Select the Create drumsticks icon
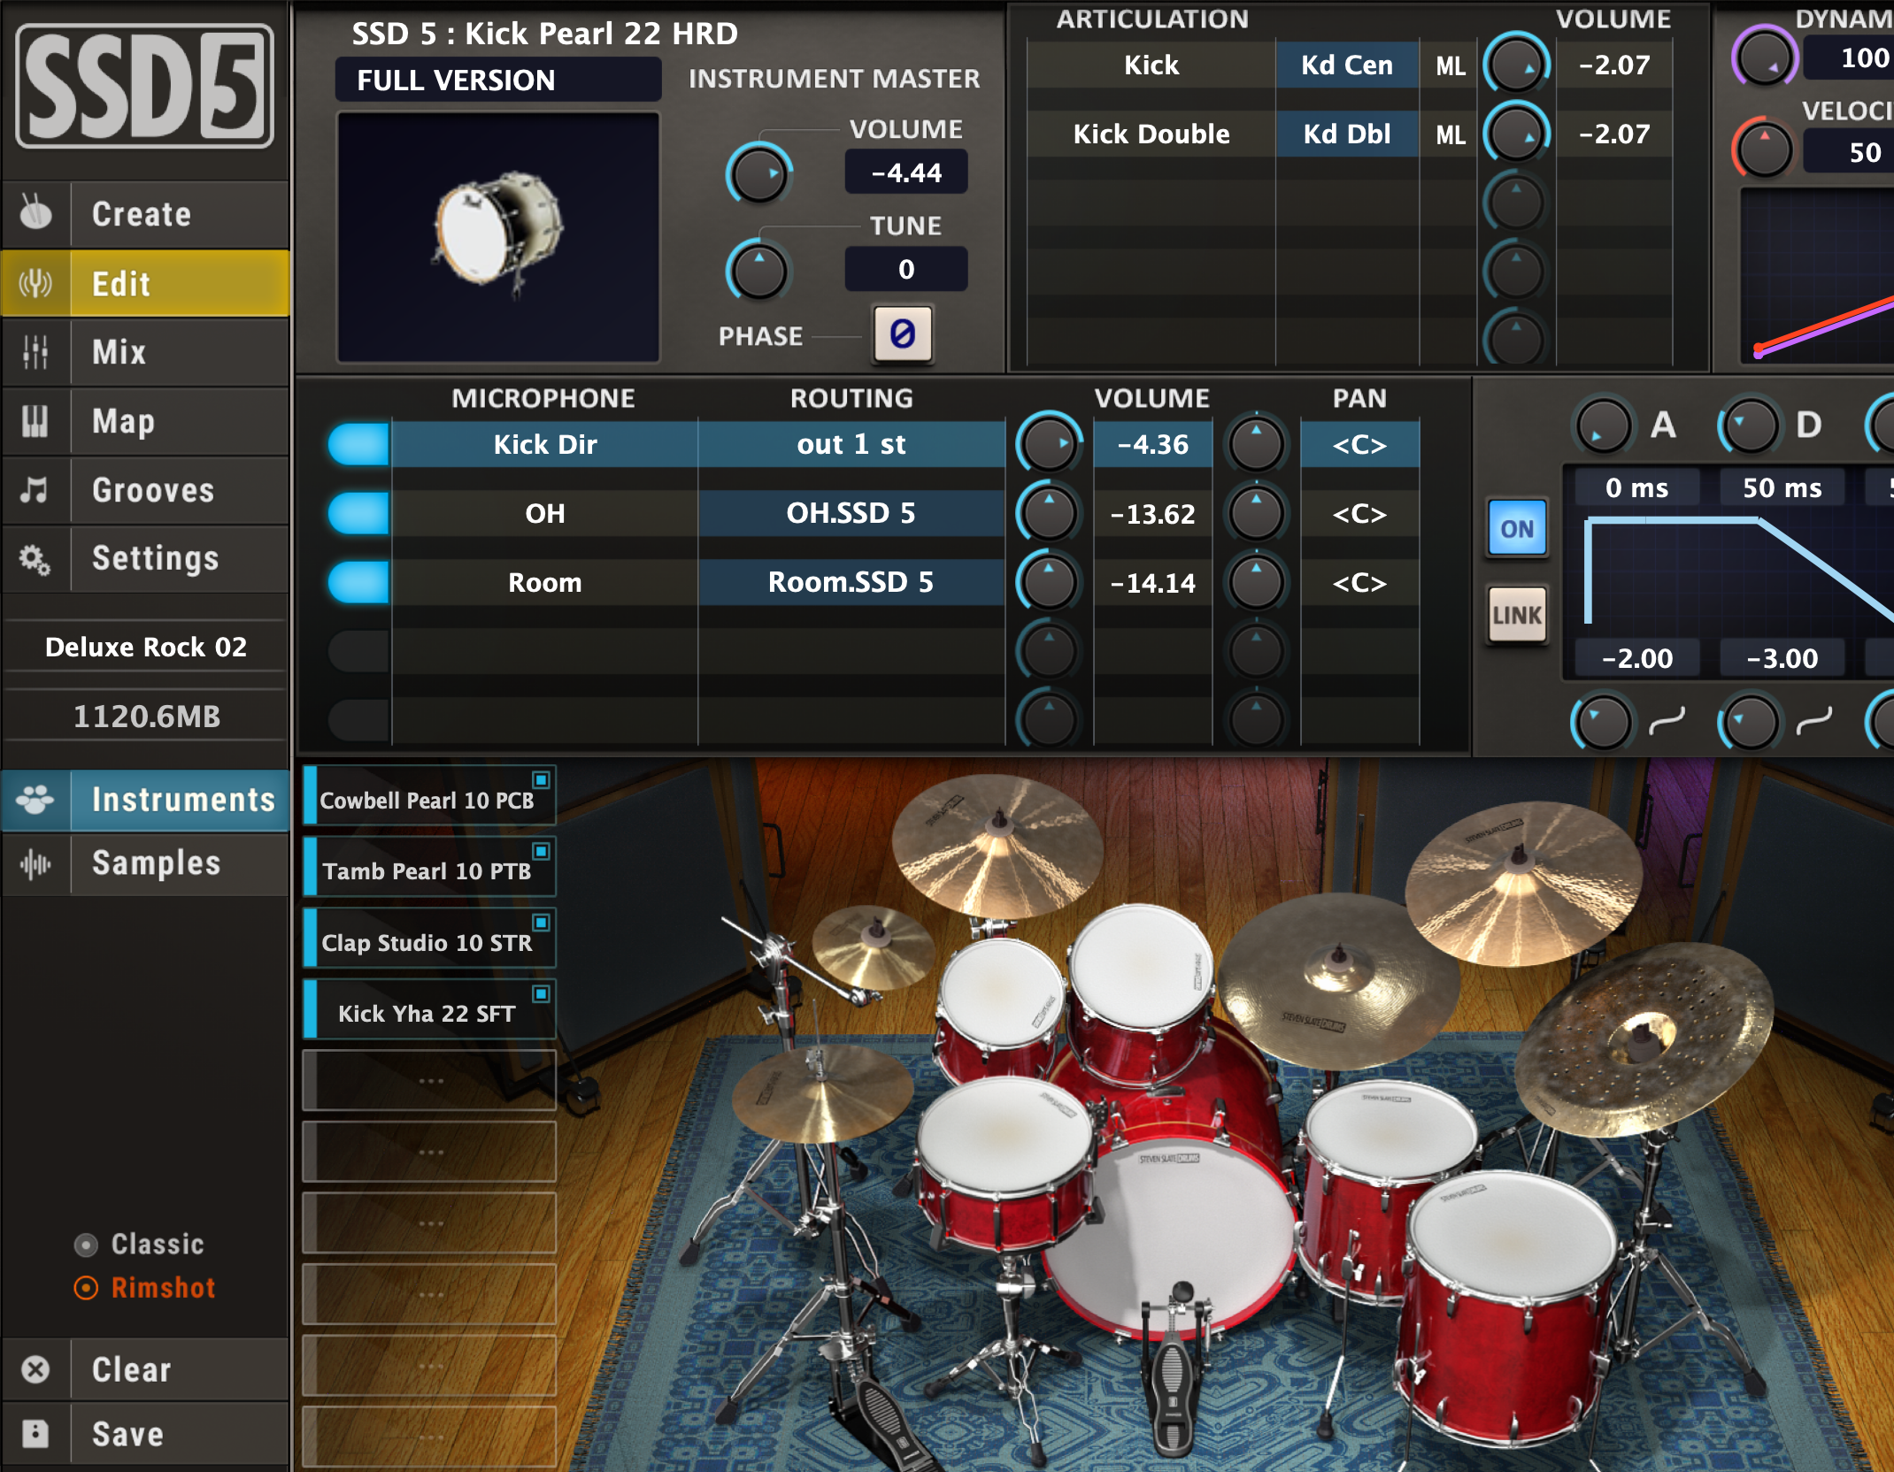This screenshot has width=1894, height=1472. (x=35, y=214)
